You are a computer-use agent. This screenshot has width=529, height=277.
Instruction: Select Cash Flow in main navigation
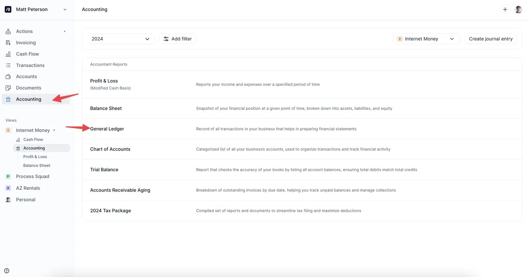coord(27,54)
